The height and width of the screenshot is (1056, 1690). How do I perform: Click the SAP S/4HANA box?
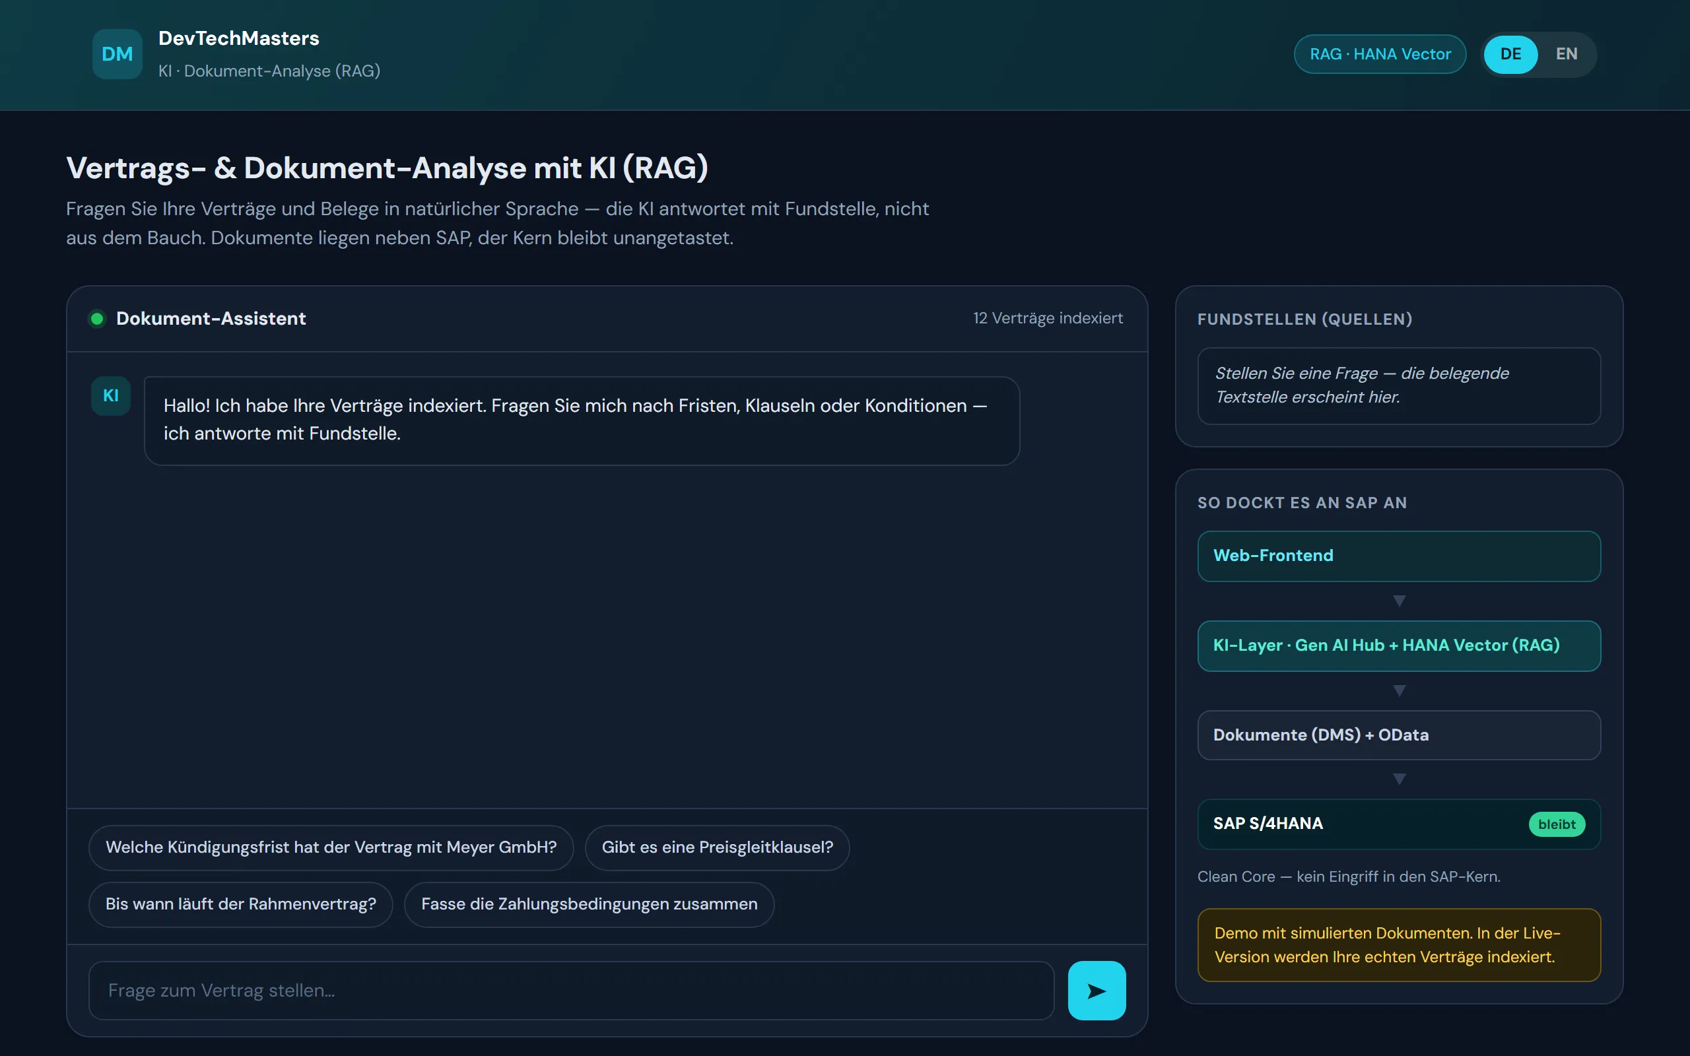(1399, 824)
